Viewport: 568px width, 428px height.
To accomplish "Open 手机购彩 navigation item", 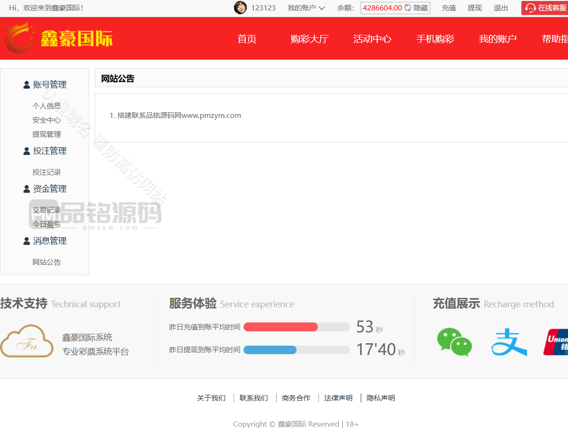I will pyautogui.click(x=435, y=39).
